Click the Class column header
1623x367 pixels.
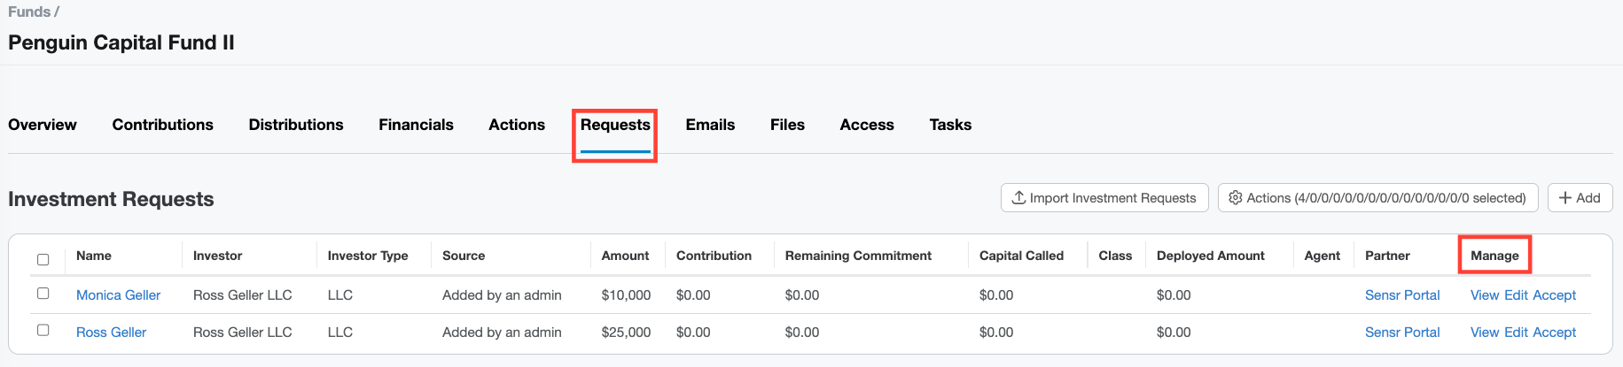(x=1115, y=256)
